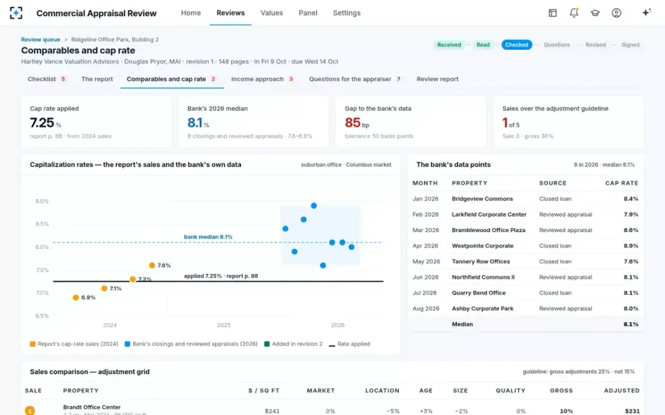The height and width of the screenshot is (415, 665).
Task: Click the GROSS column header in adjustment grid
Action: [x=561, y=391]
